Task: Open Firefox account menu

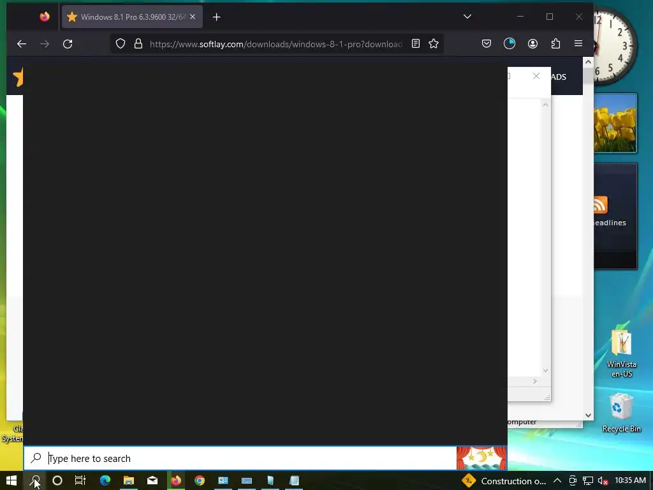Action: click(x=532, y=44)
